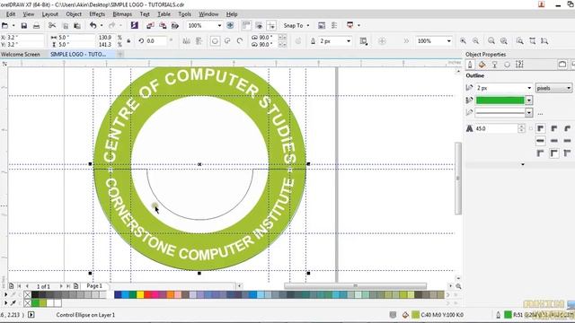Zoom to all objects icon
The width and height of the screenshot is (575, 323).
(504, 41)
